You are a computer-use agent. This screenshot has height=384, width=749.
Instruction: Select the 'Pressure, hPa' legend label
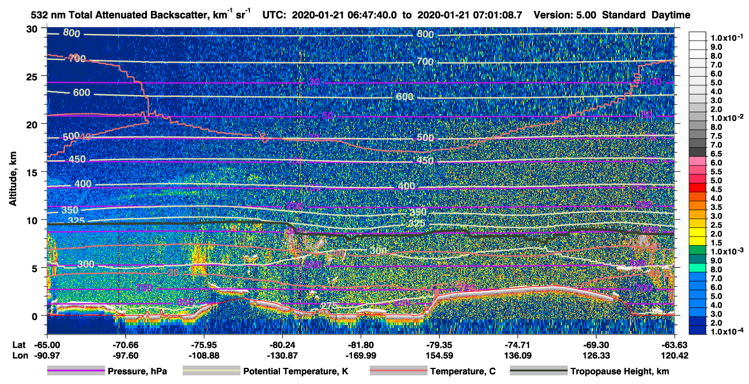tap(137, 372)
